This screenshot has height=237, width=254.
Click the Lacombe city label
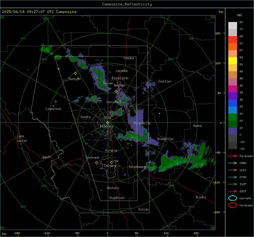(122, 71)
